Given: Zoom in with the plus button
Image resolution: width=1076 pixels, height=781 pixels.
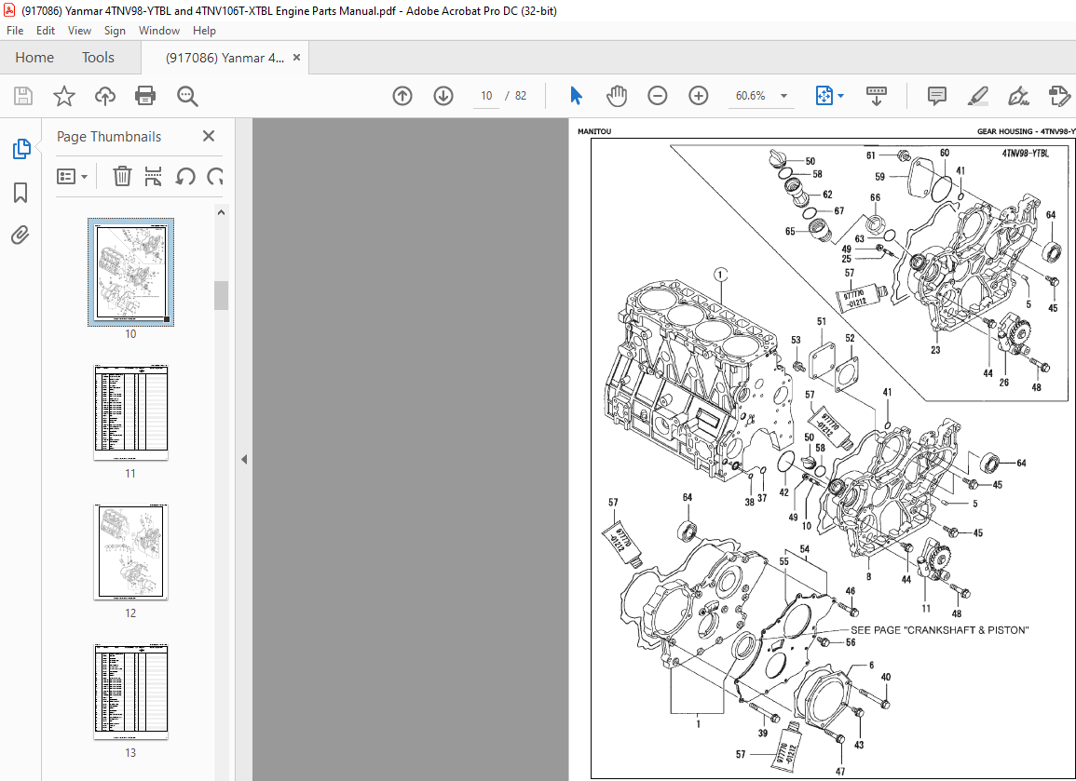Looking at the screenshot, I should click(699, 96).
